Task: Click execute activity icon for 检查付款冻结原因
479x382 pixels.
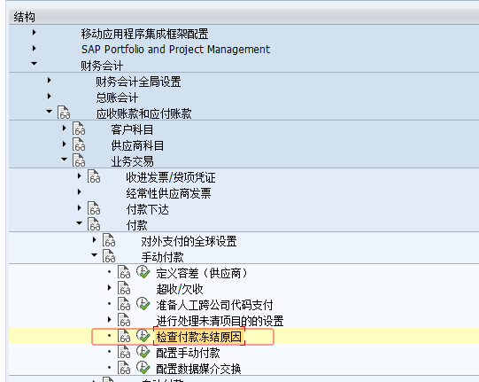Action: tap(143, 336)
